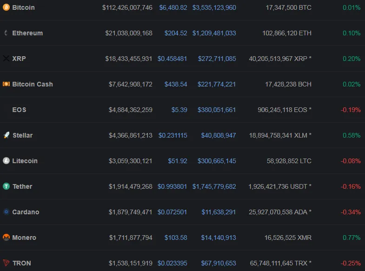The height and width of the screenshot is (271, 365).
Task: Select Cardano change -0.34%
Action: tap(351, 212)
